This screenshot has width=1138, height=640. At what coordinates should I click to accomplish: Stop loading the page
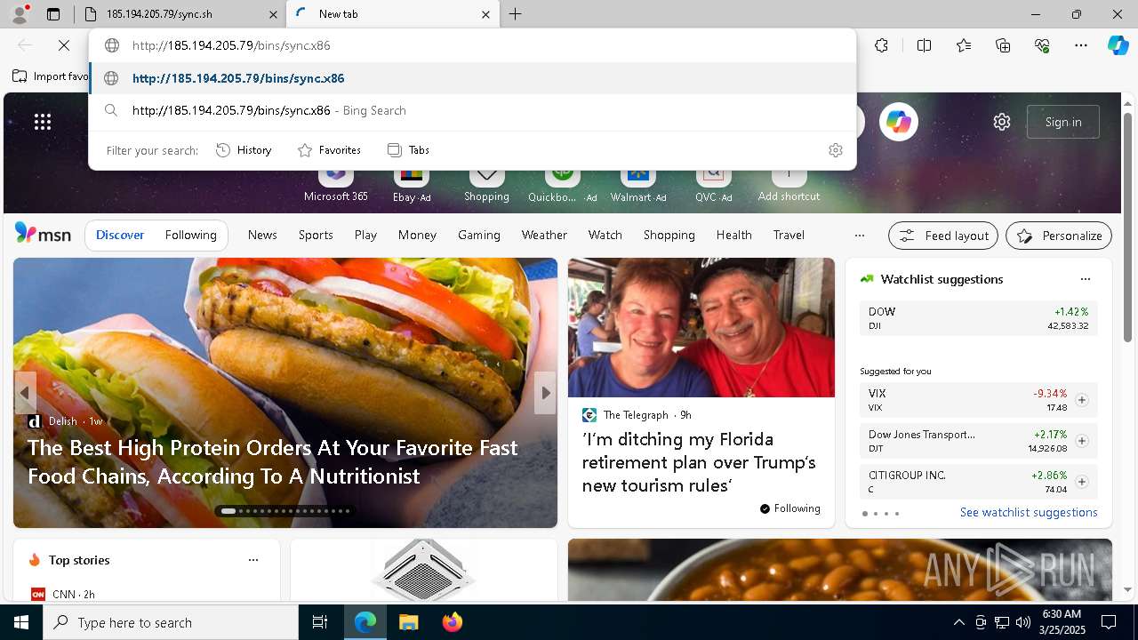pyautogui.click(x=65, y=45)
